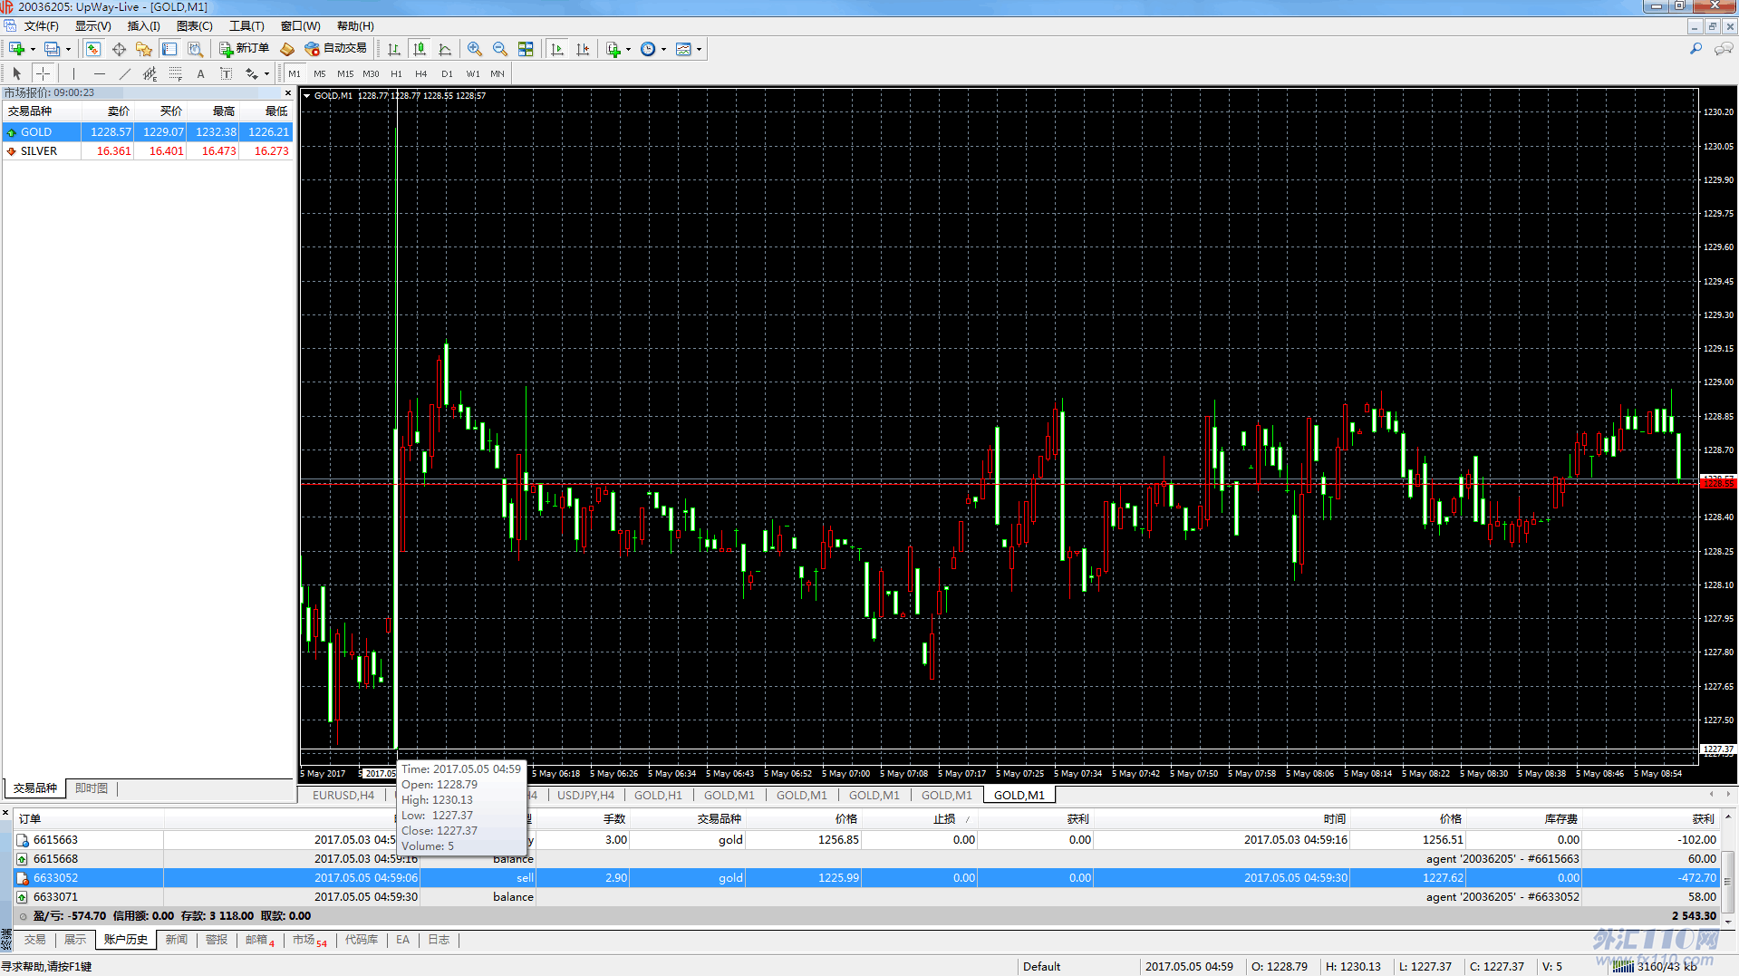The width and height of the screenshot is (1739, 976).
Task: Switch to H1 timeframe
Action: coord(396,73)
